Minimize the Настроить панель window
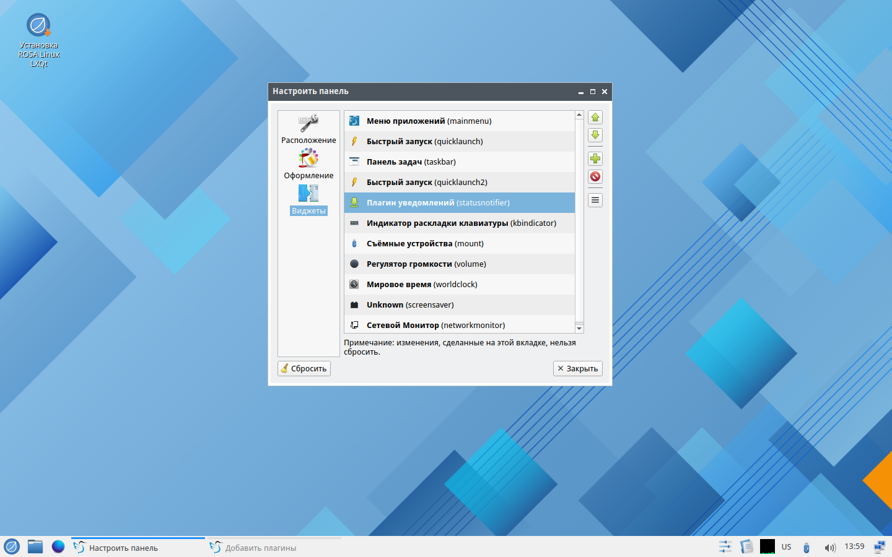The height and width of the screenshot is (557, 892). click(x=581, y=92)
